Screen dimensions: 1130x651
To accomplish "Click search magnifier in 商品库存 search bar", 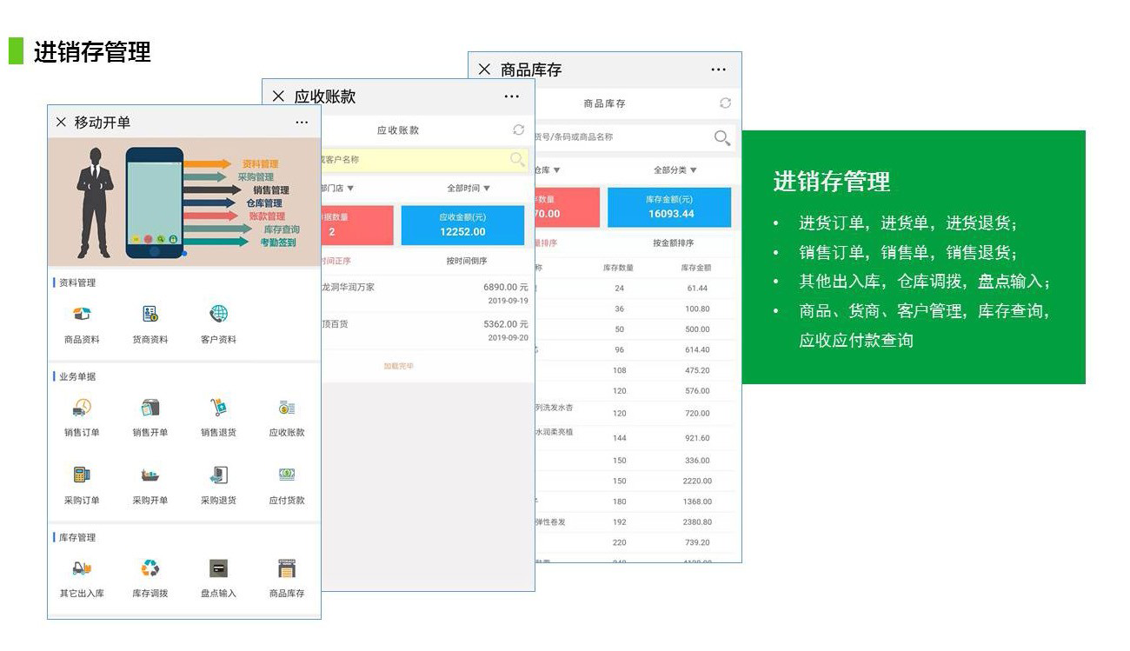I will pyautogui.click(x=721, y=137).
